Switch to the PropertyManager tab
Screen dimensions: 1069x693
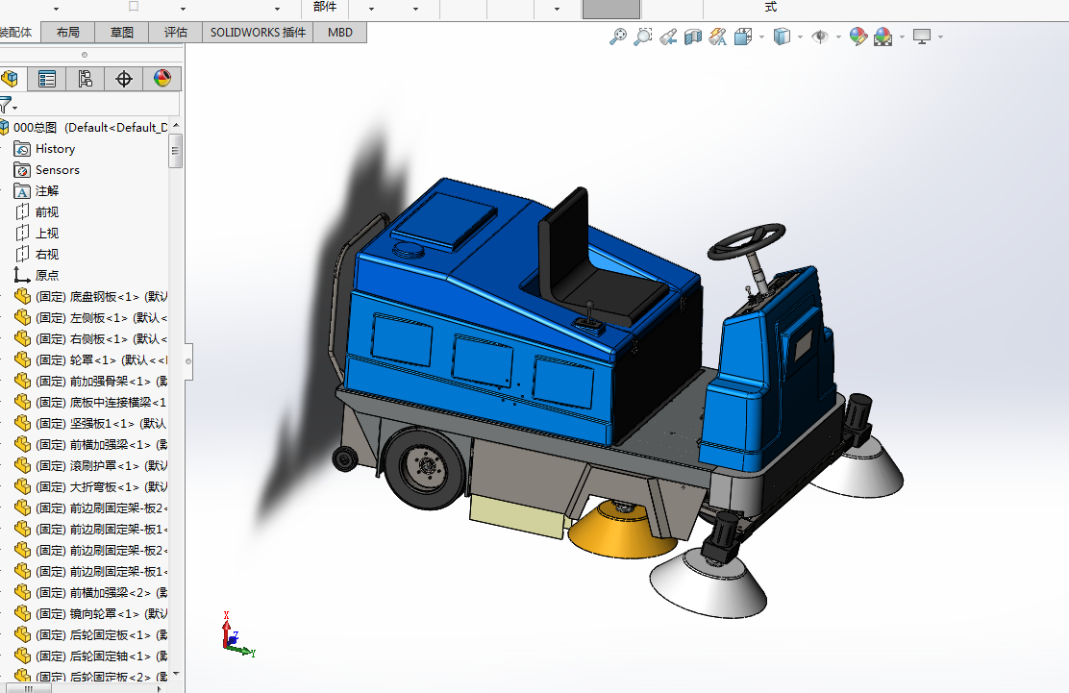(x=47, y=79)
